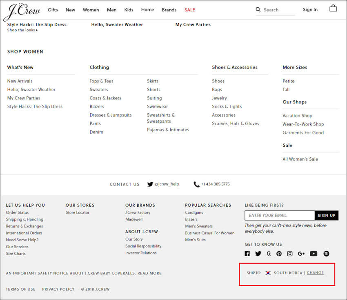This screenshot has width=347, height=300.
Task: Click the South Korea flag icon
Action: [x=268, y=273]
